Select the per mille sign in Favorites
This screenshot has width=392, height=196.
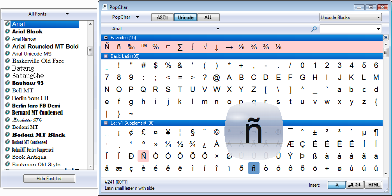tap(131, 47)
